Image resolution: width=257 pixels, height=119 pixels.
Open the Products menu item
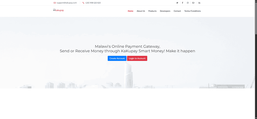tap(152, 11)
